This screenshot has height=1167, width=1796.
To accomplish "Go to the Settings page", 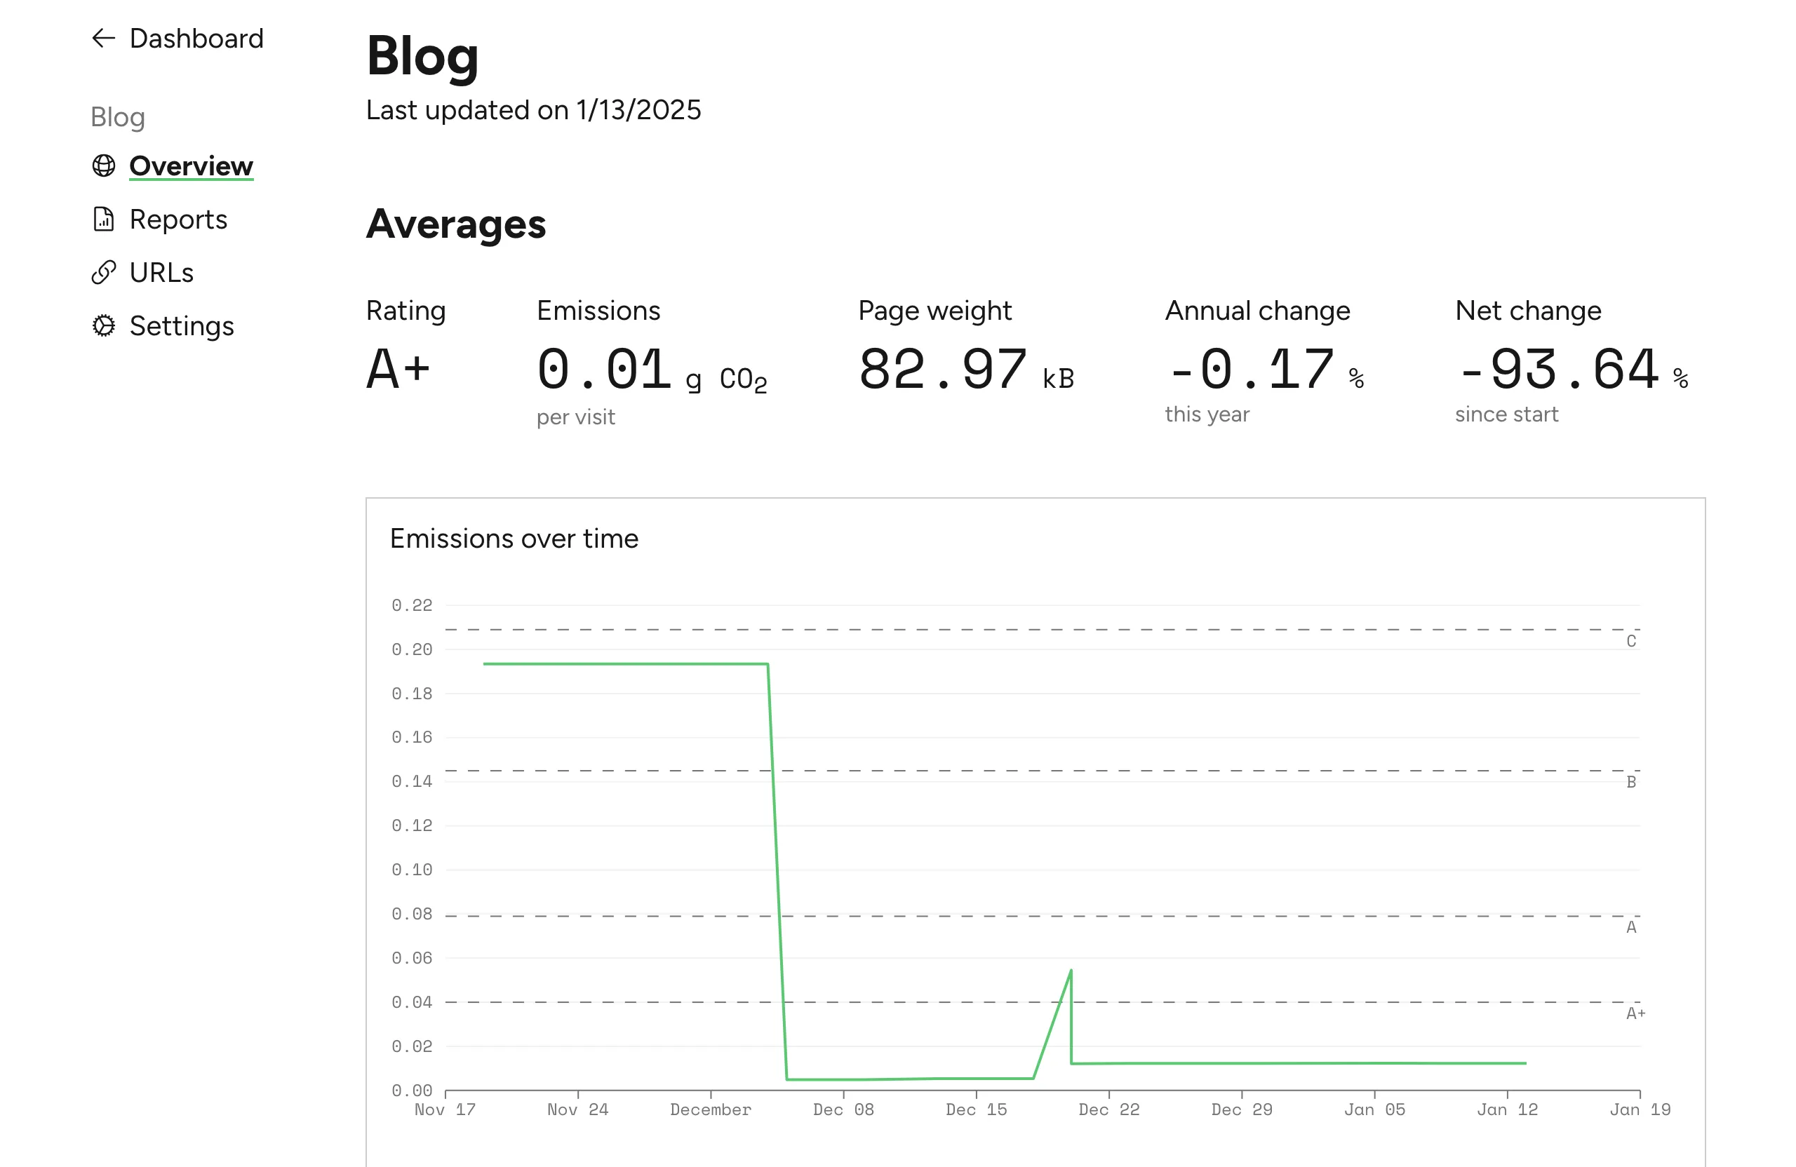I will [182, 326].
